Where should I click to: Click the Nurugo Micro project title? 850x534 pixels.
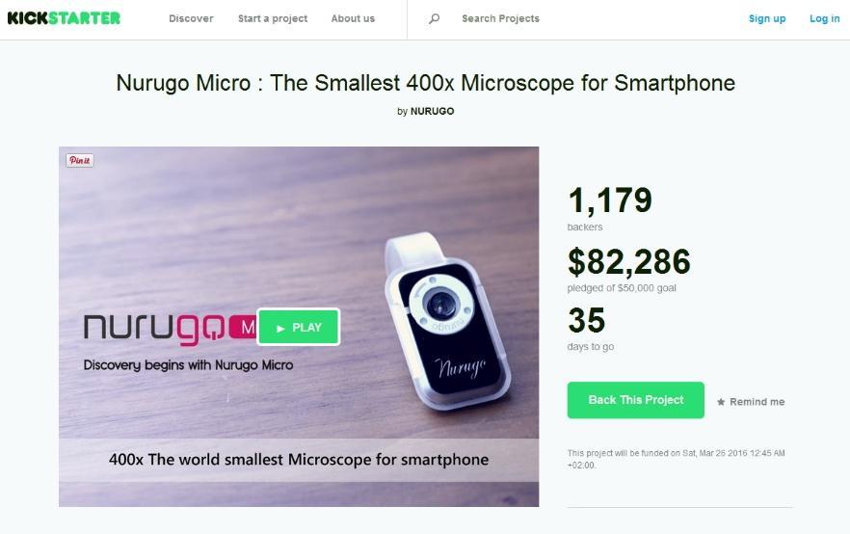tap(426, 83)
